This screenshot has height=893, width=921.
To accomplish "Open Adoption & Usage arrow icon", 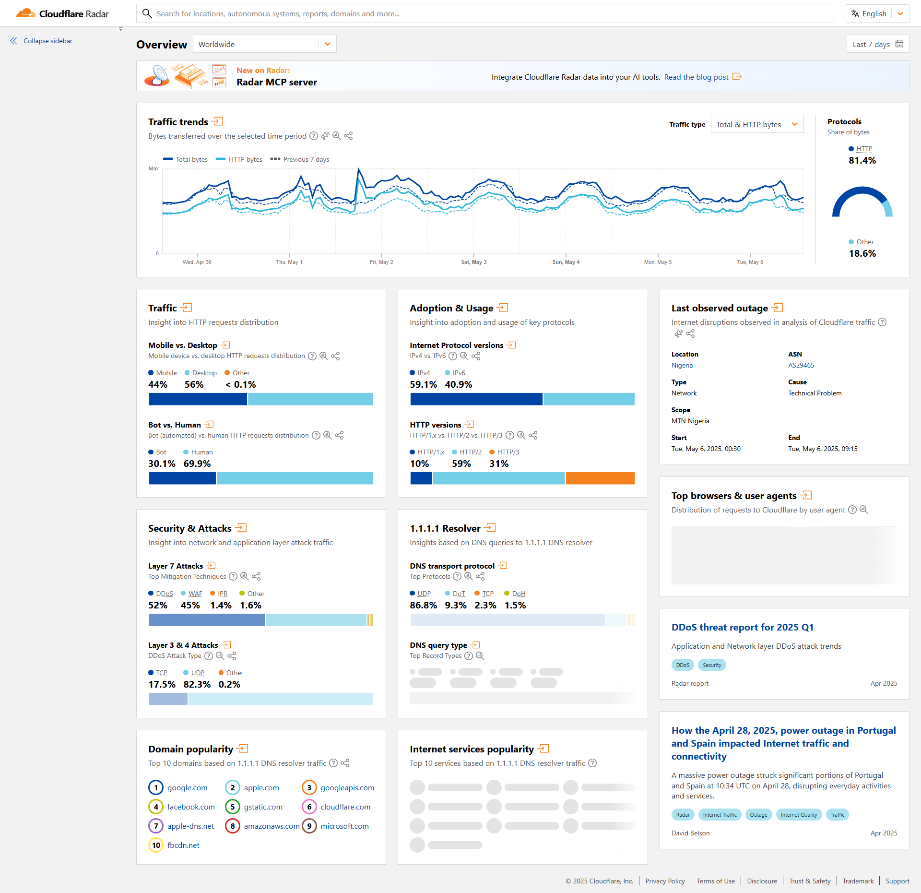I will [x=502, y=308].
